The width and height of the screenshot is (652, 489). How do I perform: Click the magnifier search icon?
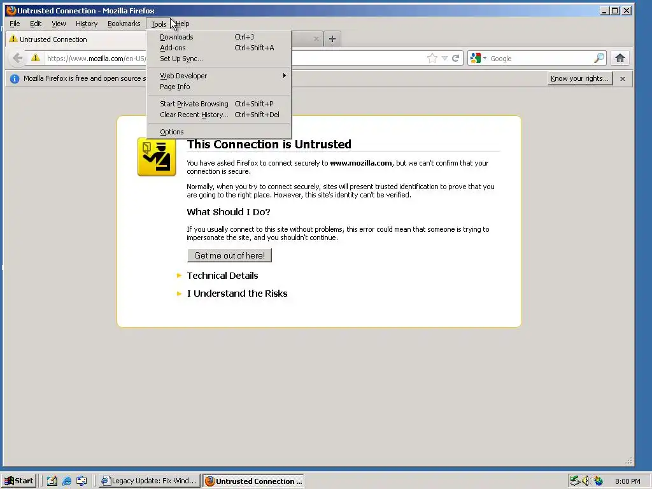click(x=599, y=58)
